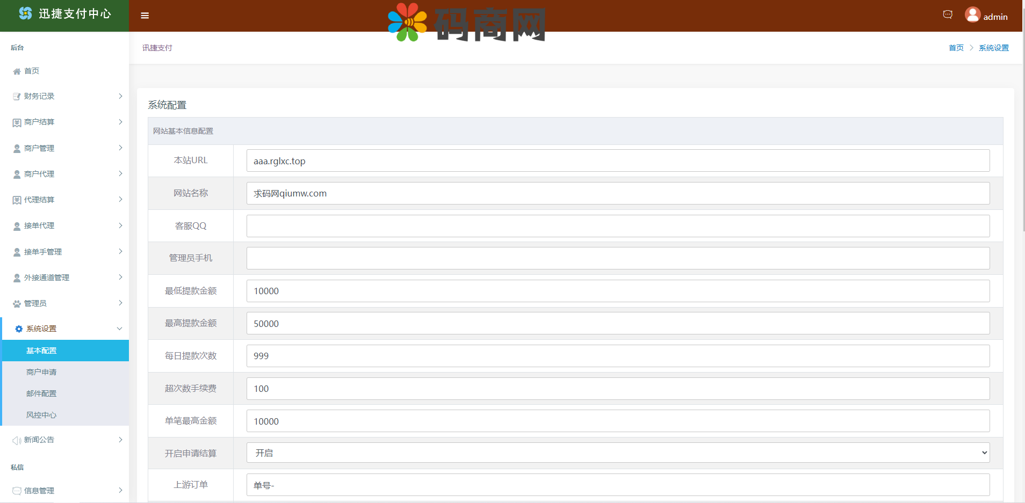Click the 系统设置 breadcrumb link
Viewport: 1025px width, 503px height.
[993, 48]
